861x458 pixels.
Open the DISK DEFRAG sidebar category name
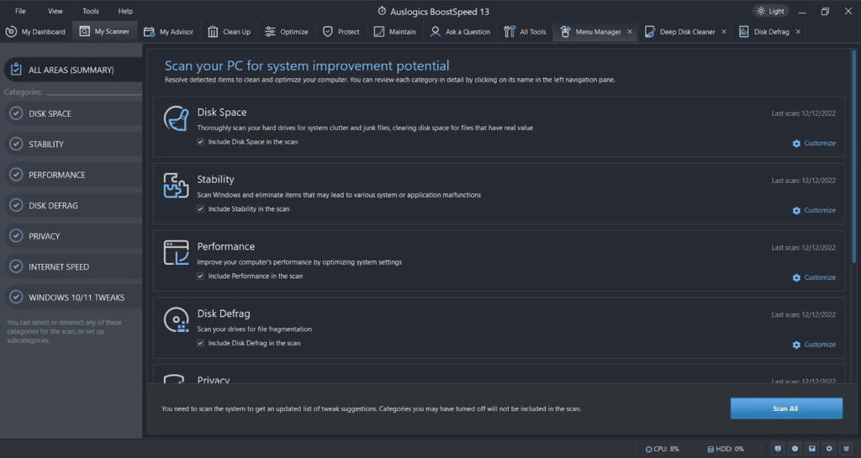[x=53, y=205]
